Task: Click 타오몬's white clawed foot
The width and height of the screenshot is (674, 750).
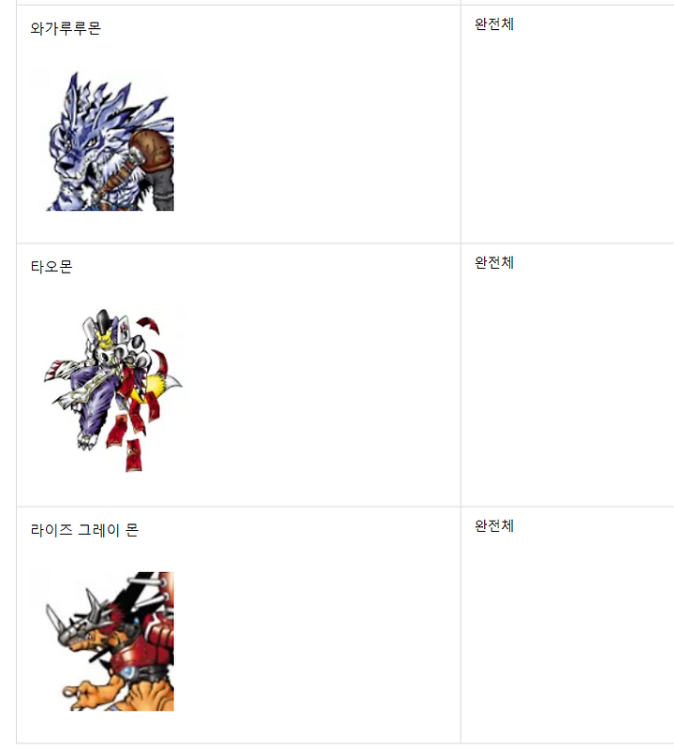Action: click(88, 441)
